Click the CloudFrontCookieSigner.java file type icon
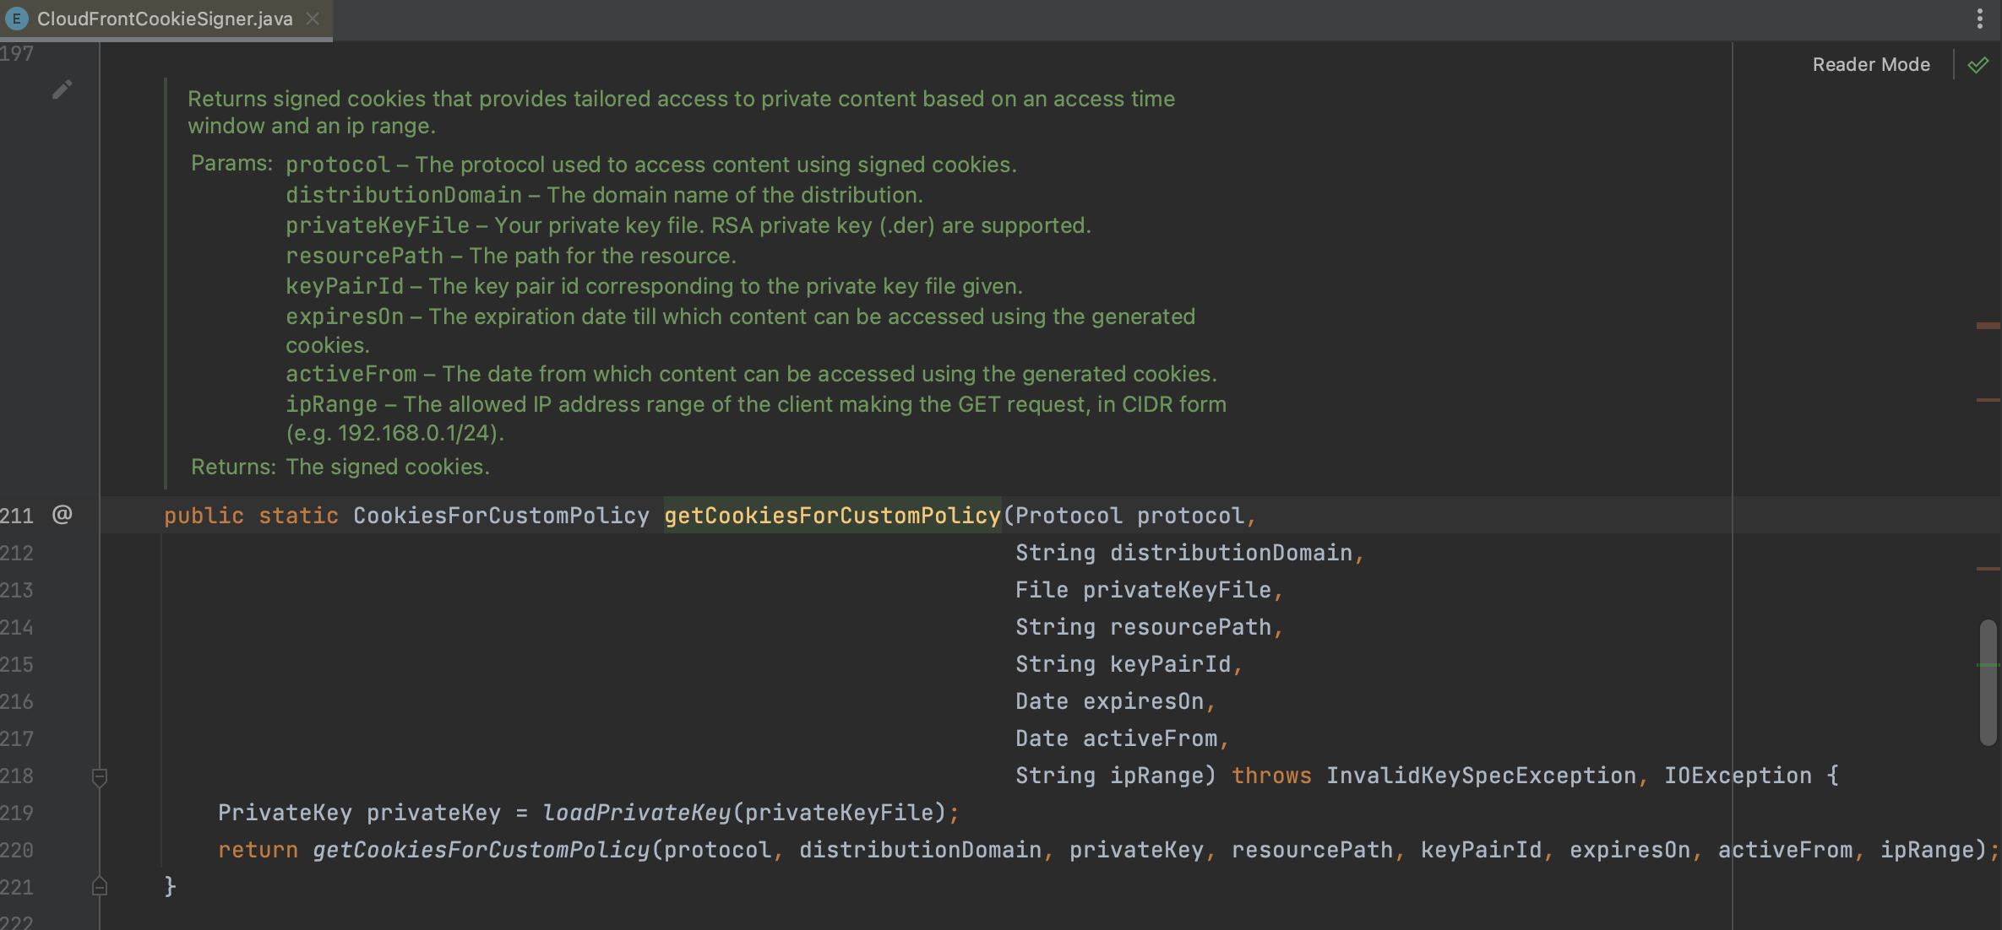Screen dimensions: 2002x930 (16, 19)
